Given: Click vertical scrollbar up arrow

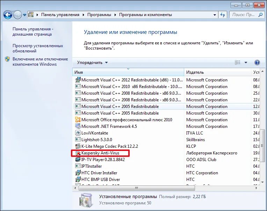Looking at the screenshot, I should pyautogui.click(x=262, y=71).
